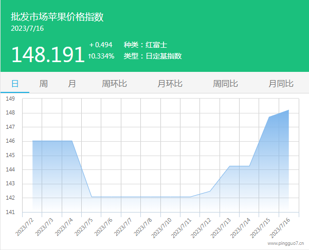The height and width of the screenshot is (250, 309).
Task: Click the up arrow beside 0.334%
Action: point(90,56)
